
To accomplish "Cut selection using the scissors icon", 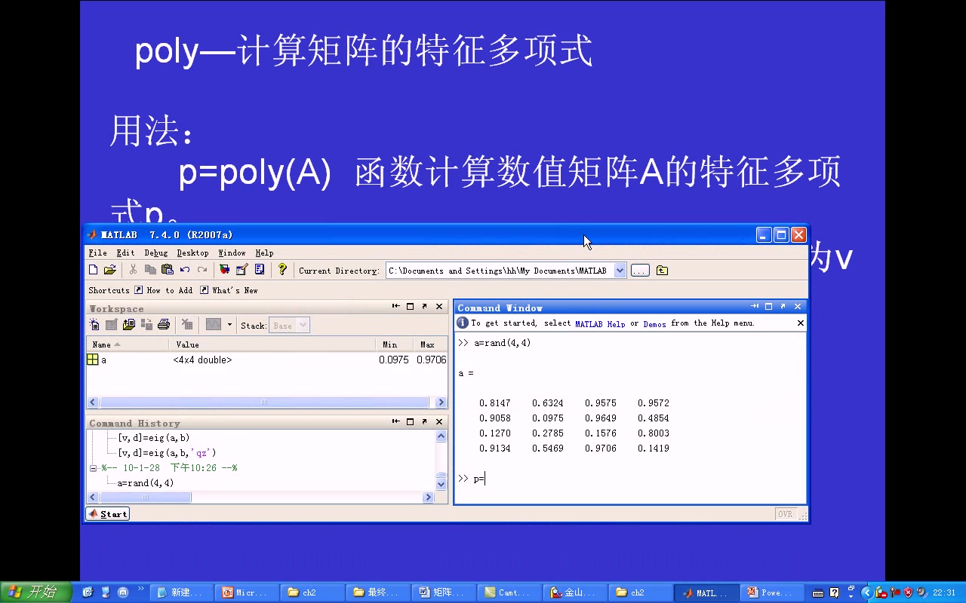I will [134, 270].
